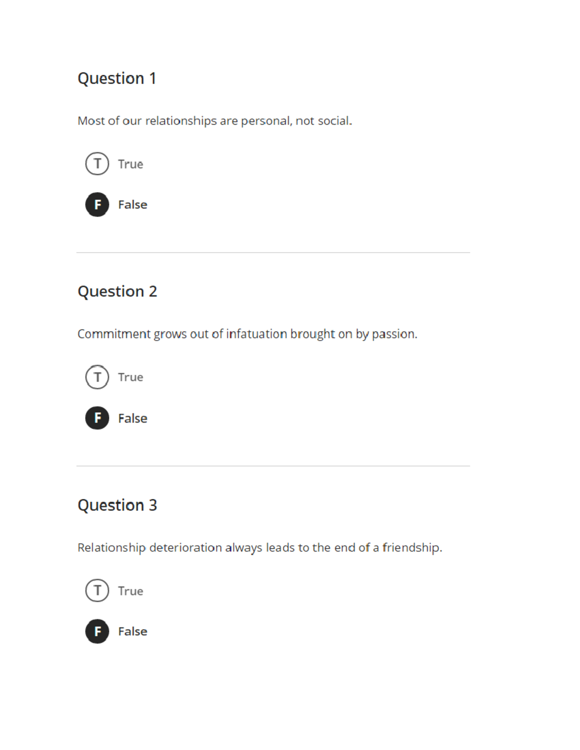Click the divider line below Question 1
580x750 pixels.
tap(273, 253)
